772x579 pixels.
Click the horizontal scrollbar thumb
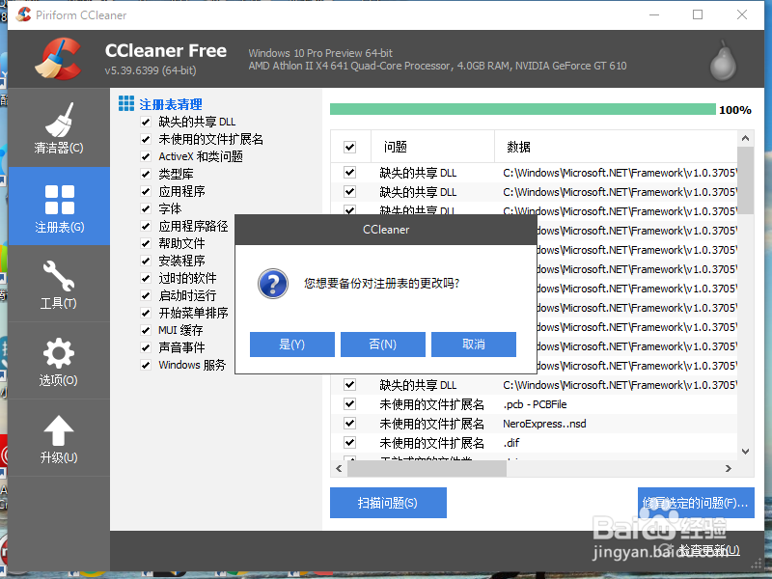tap(427, 469)
